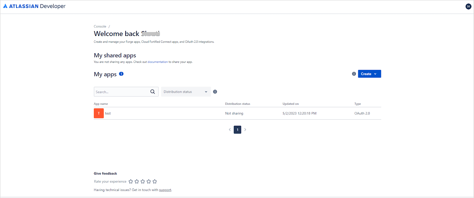Viewport: 474px width, 198px height.
Task: Click info icon next to Create button
Action: coord(354,74)
